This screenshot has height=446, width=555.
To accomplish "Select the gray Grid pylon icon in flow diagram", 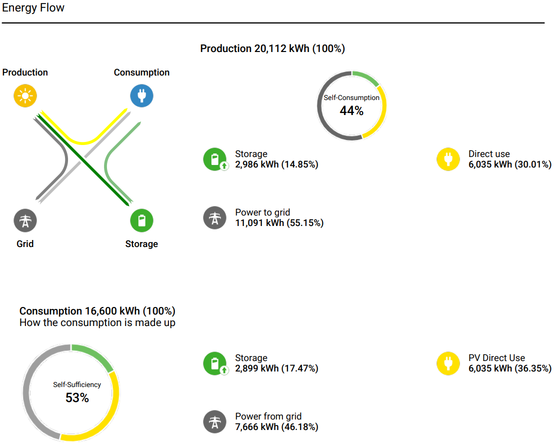I will (x=25, y=220).
